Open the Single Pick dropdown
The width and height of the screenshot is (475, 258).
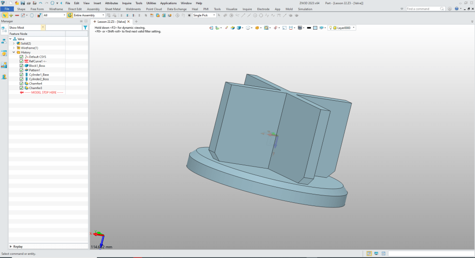(x=214, y=15)
